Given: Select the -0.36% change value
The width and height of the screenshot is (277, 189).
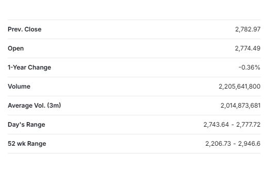Looking at the screenshot, I should (x=249, y=67).
